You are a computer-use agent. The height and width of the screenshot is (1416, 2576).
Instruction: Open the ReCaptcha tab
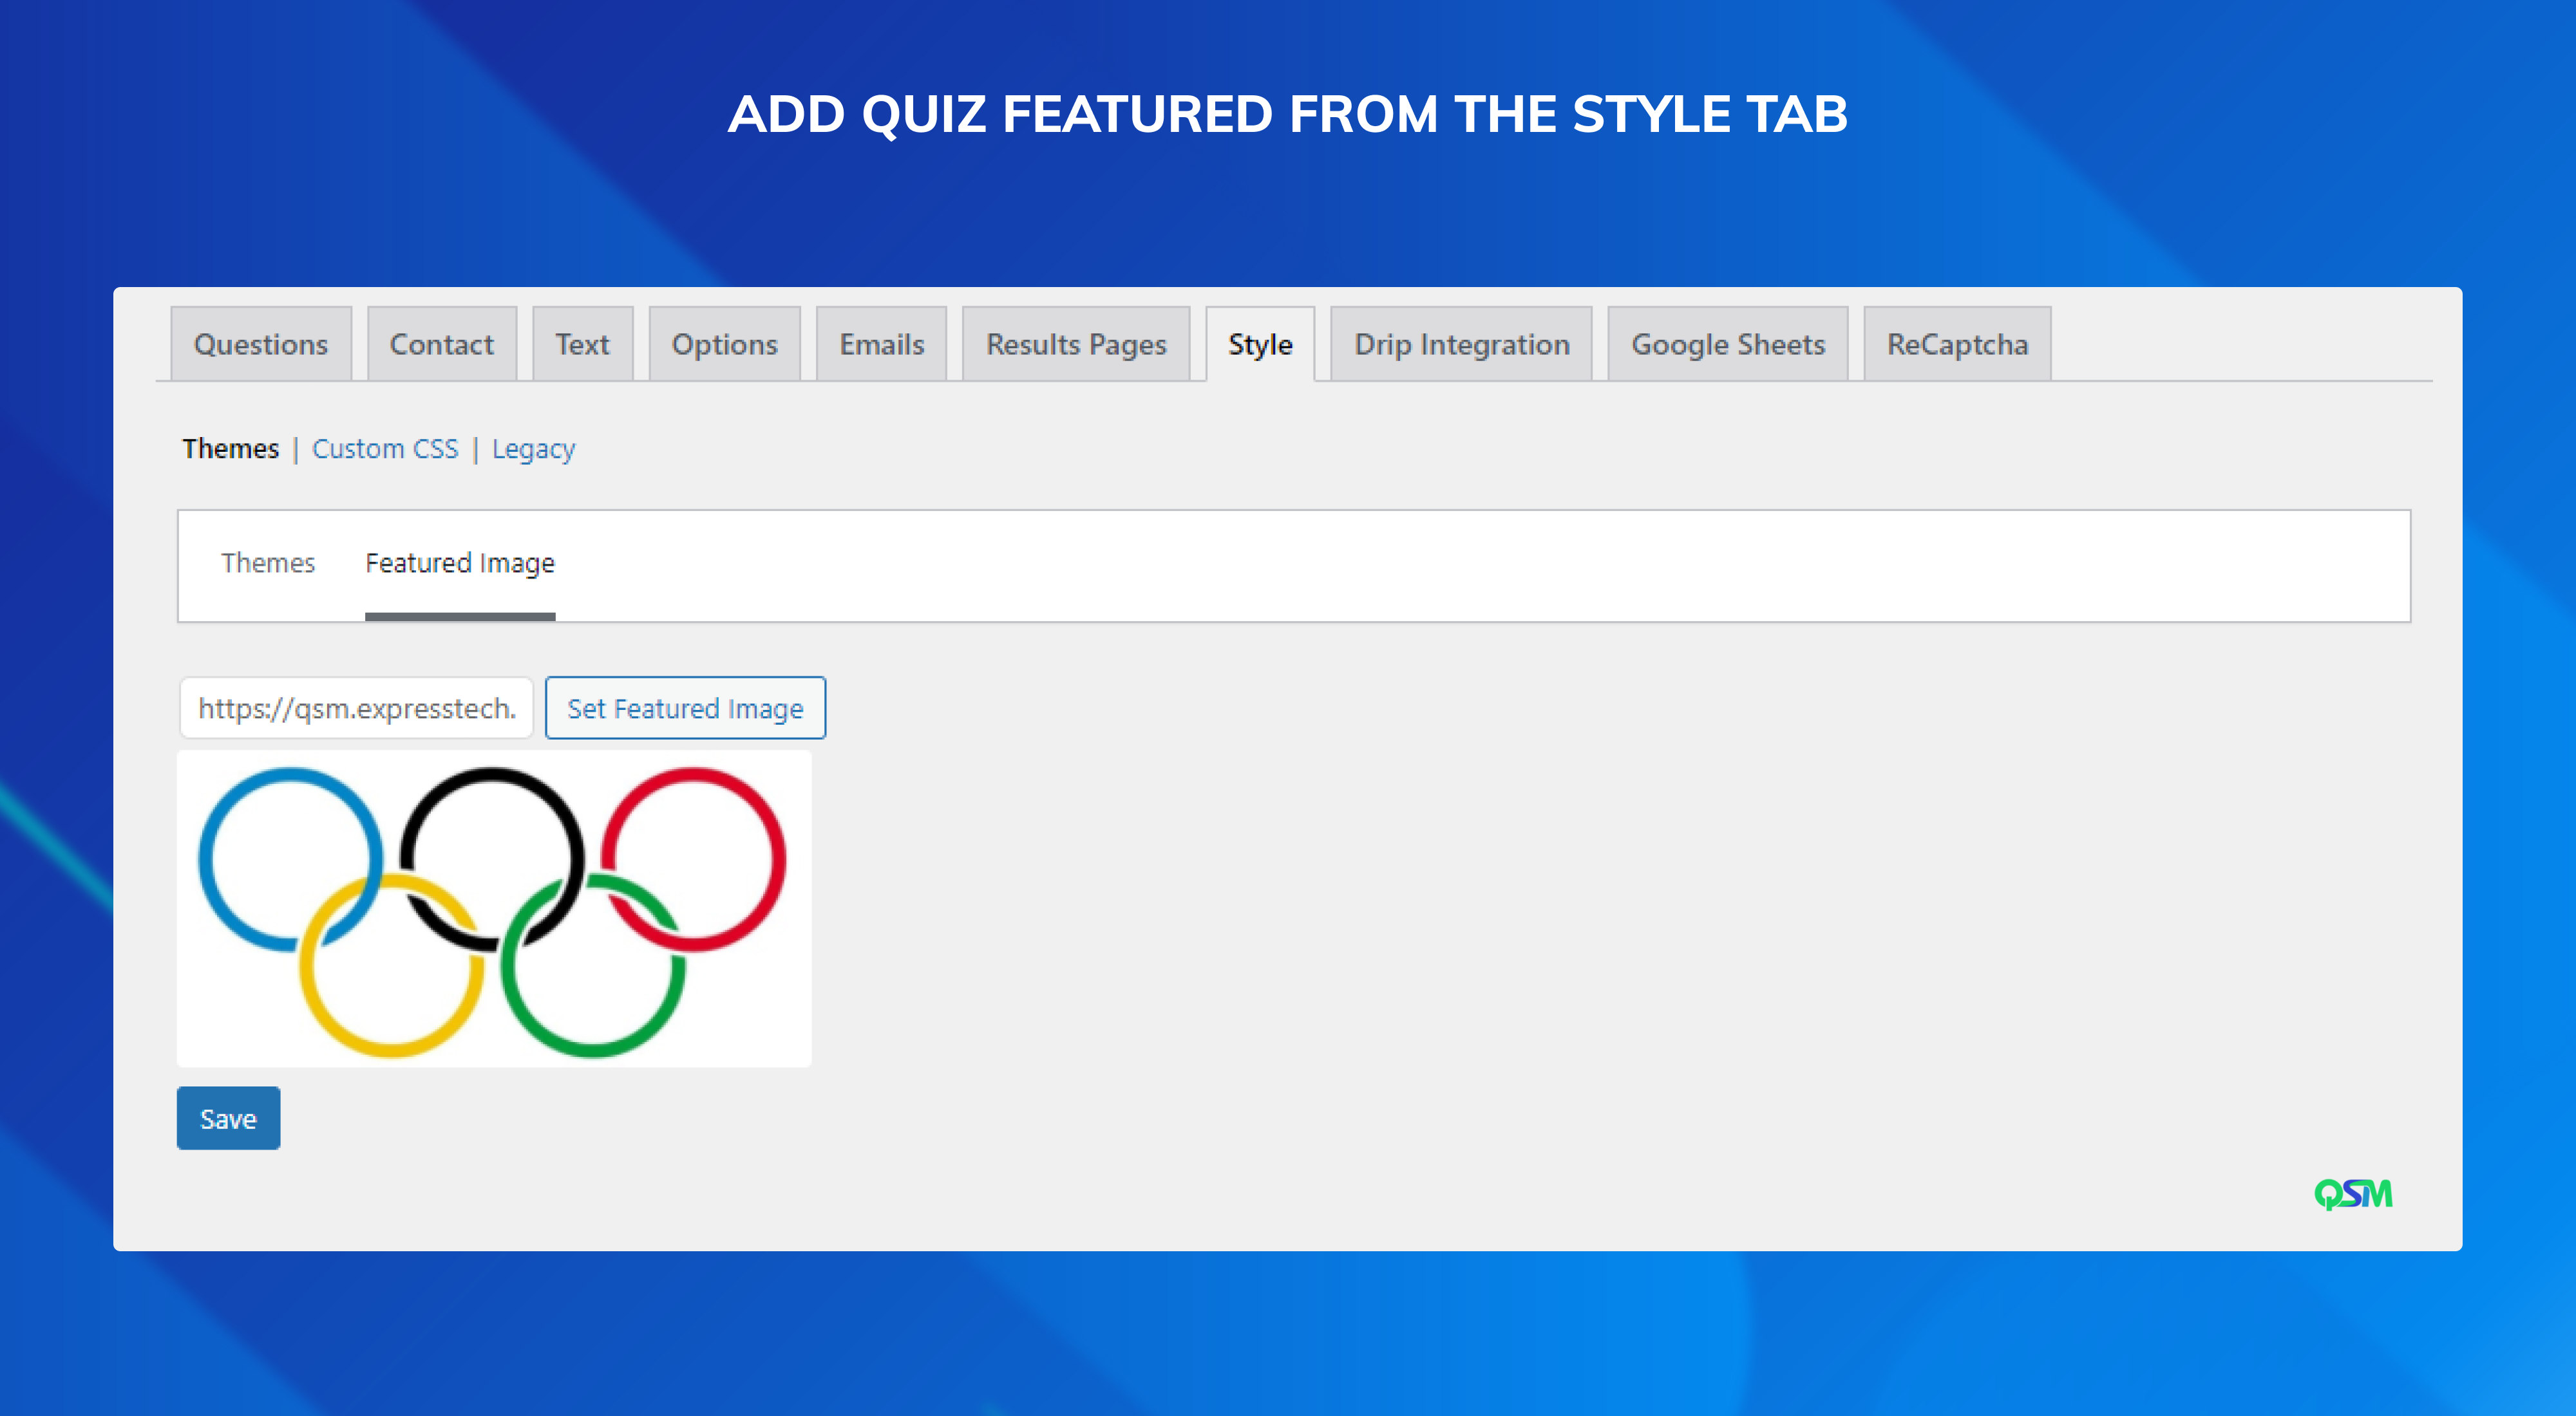[x=1957, y=344]
